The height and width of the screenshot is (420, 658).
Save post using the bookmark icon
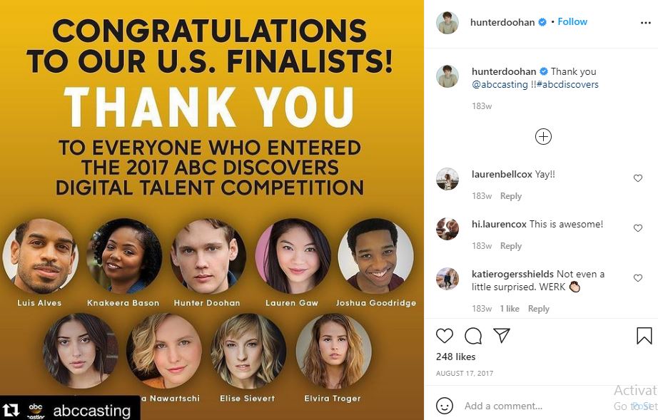click(644, 336)
